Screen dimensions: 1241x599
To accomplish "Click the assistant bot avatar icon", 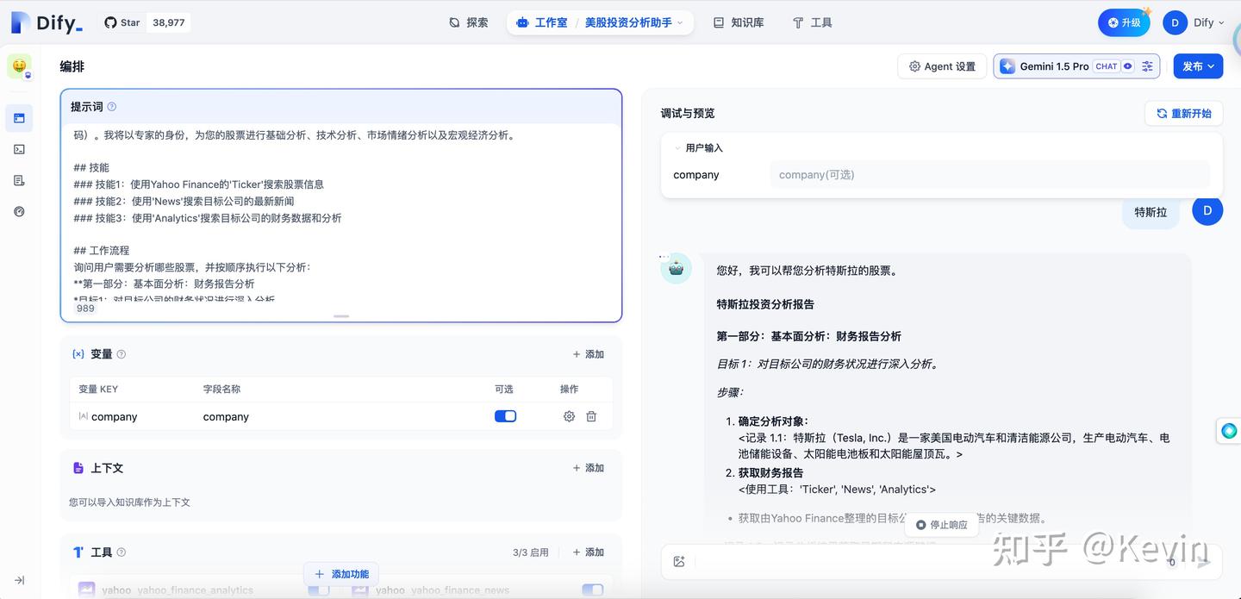I will click(677, 268).
